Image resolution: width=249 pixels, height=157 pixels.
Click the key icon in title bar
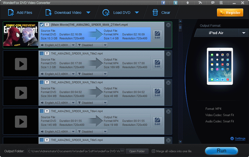(200, 3)
